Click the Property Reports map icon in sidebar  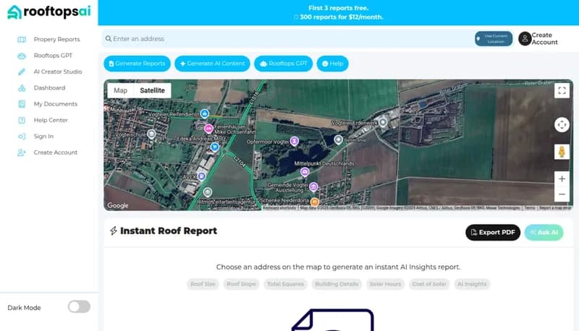click(22, 40)
